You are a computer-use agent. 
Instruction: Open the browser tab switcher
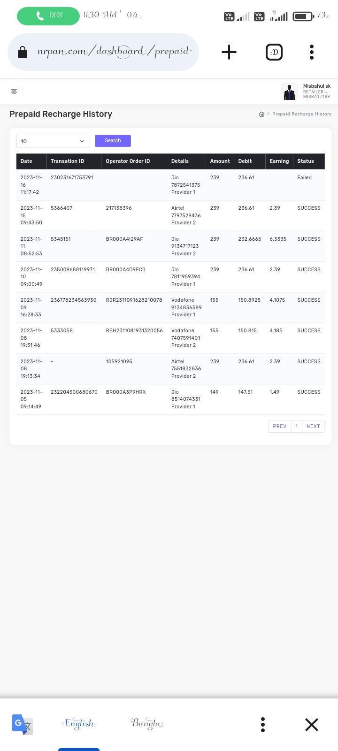[274, 52]
